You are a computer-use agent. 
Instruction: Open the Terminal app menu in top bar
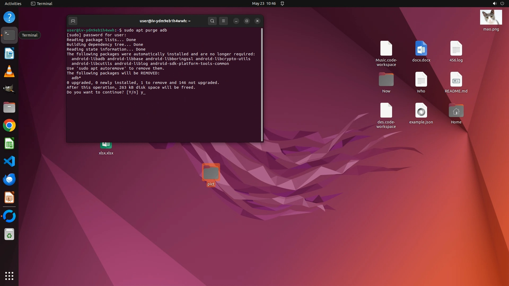point(42,3)
